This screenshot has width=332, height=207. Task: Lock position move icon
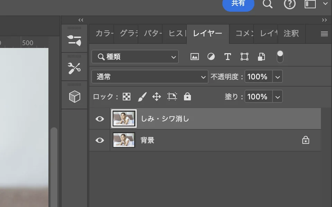pos(157,97)
